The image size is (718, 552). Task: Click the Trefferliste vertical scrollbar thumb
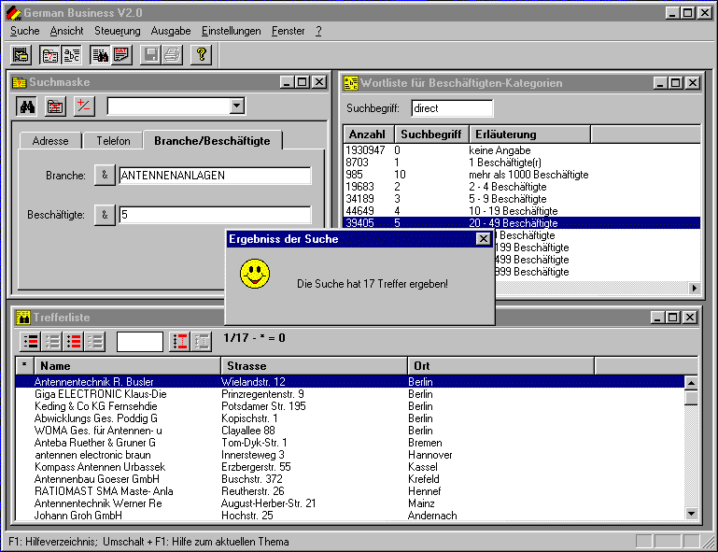tap(691, 397)
